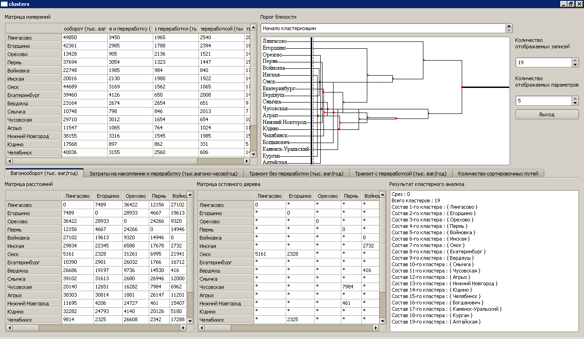This screenshot has width=584, height=339.
Task: Click the Пермь column header in Матрица расстояний
Action: click(x=159, y=196)
